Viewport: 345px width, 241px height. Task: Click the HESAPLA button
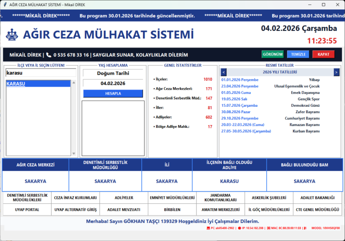tap(113, 93)
